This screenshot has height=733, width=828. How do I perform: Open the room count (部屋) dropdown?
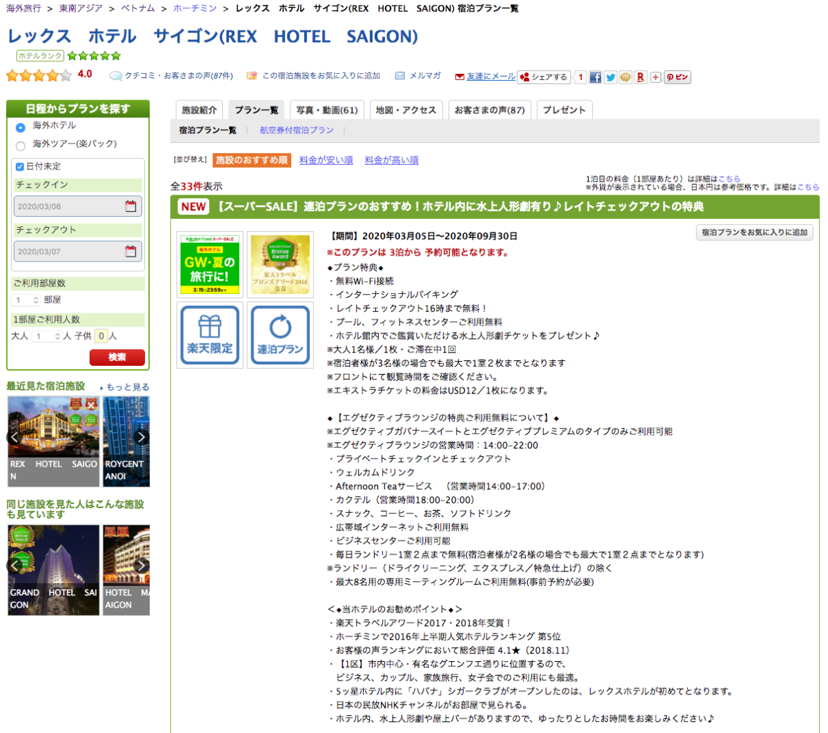[x=26, y=300]
